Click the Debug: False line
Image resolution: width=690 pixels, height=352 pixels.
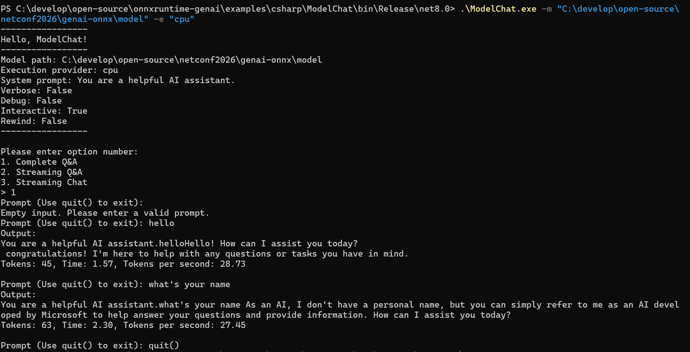coord(31,101)
